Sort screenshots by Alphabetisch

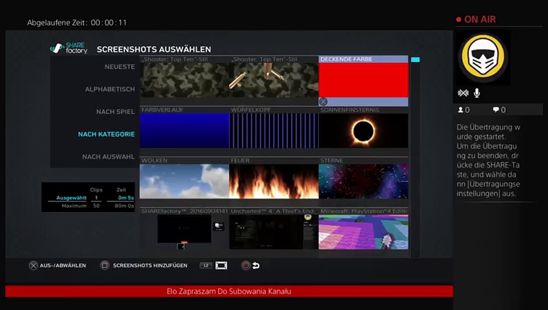pyautogui.click(x=110, y=89)
